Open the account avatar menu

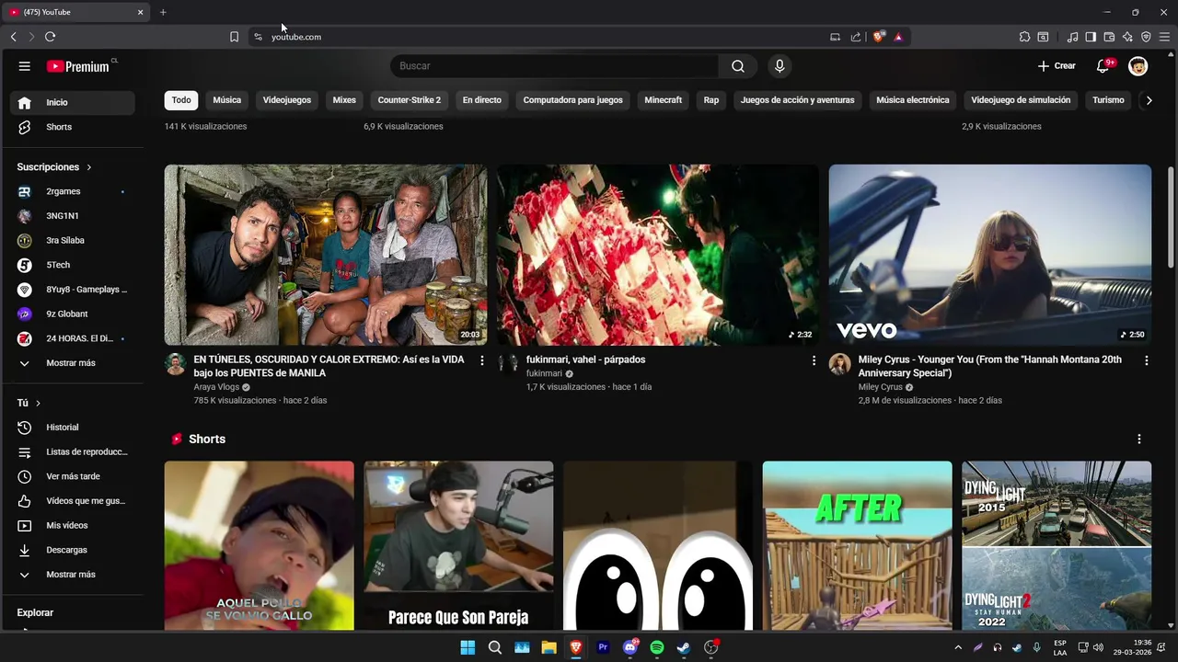click(x=1138, y=66)
